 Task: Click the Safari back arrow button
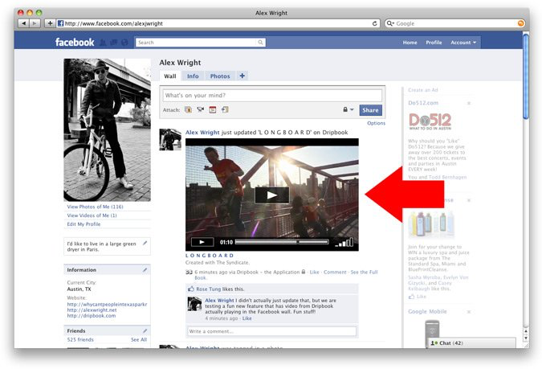(23, 23)
